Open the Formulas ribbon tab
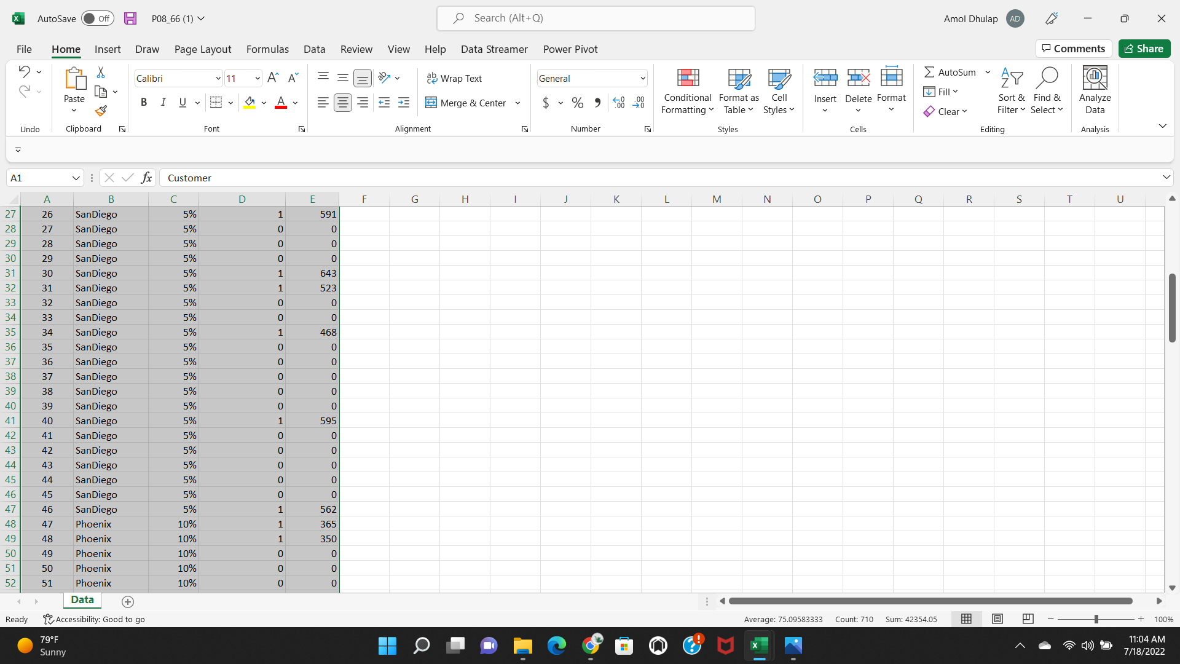Screen dimensions: 1180x664 [267, 49]
